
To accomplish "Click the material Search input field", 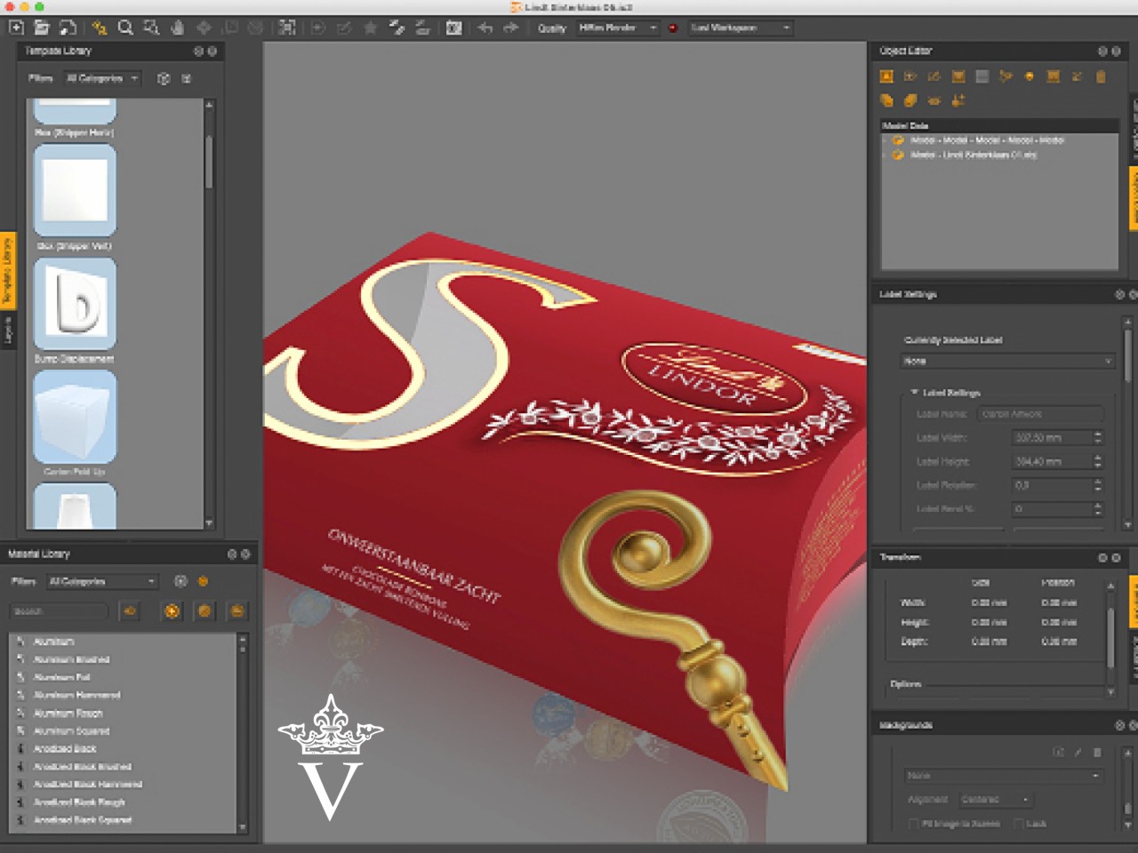I will click(60, 611).
